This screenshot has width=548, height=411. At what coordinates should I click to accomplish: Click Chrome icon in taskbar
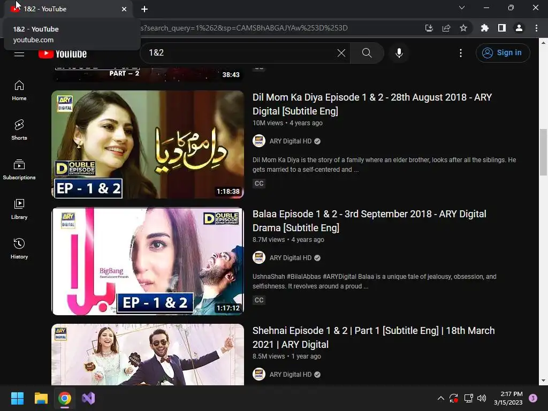coord(65,398)
